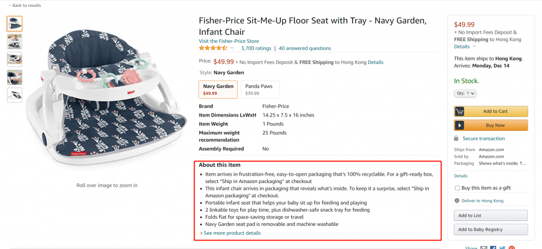
Task: Select the Panda Paws style option
Action: pos(260,90)
